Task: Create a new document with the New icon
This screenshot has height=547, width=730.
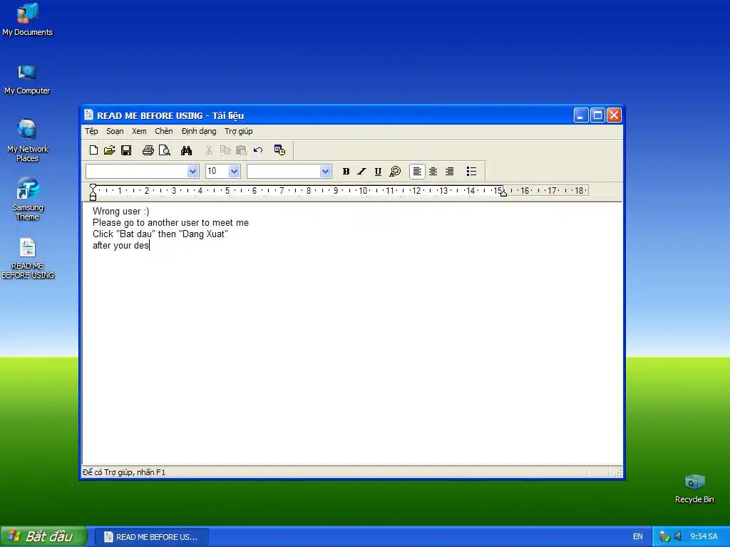Action: tap(93, 150)
